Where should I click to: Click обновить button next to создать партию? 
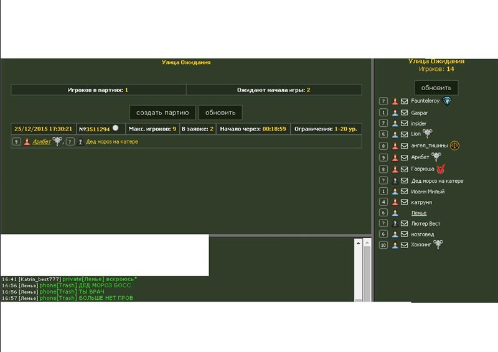click(220, 113)
